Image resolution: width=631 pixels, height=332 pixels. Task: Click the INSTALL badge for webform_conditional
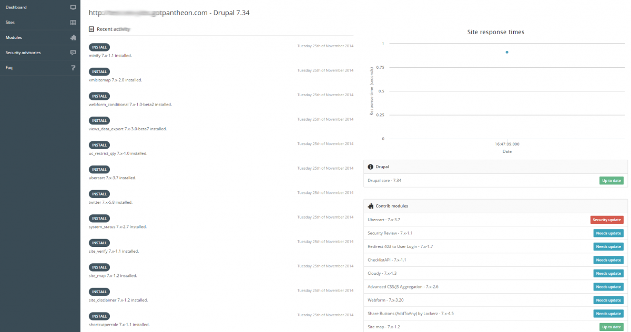click(99, 96)
